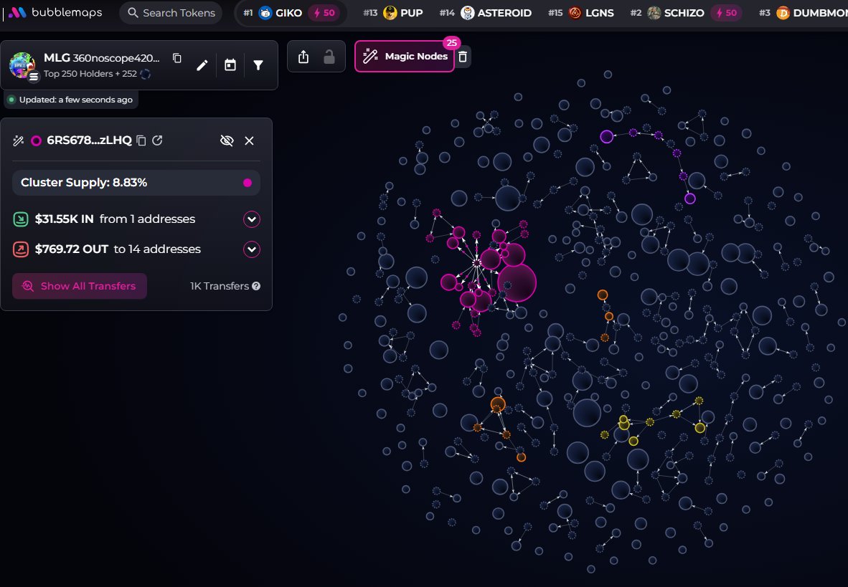Go to bubblemaps home via logo
The height and width of the screenshot is (587, 848).
55,13
